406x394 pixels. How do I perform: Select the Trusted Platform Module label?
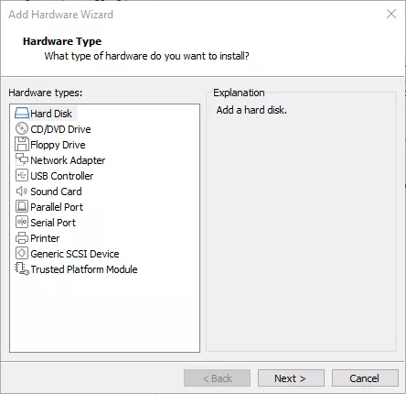(x=84, y=269)
